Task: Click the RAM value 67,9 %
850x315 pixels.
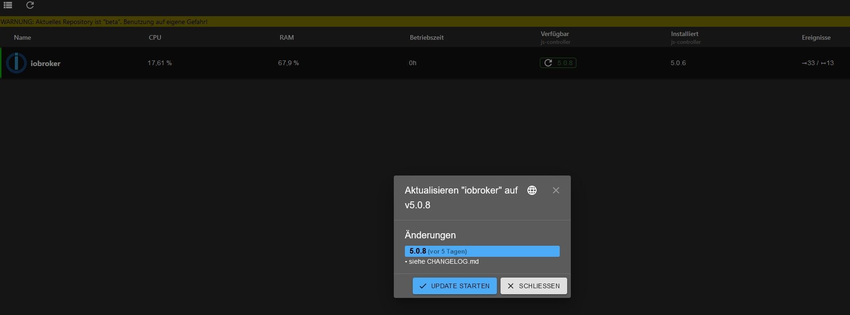Action: point(288,63)
